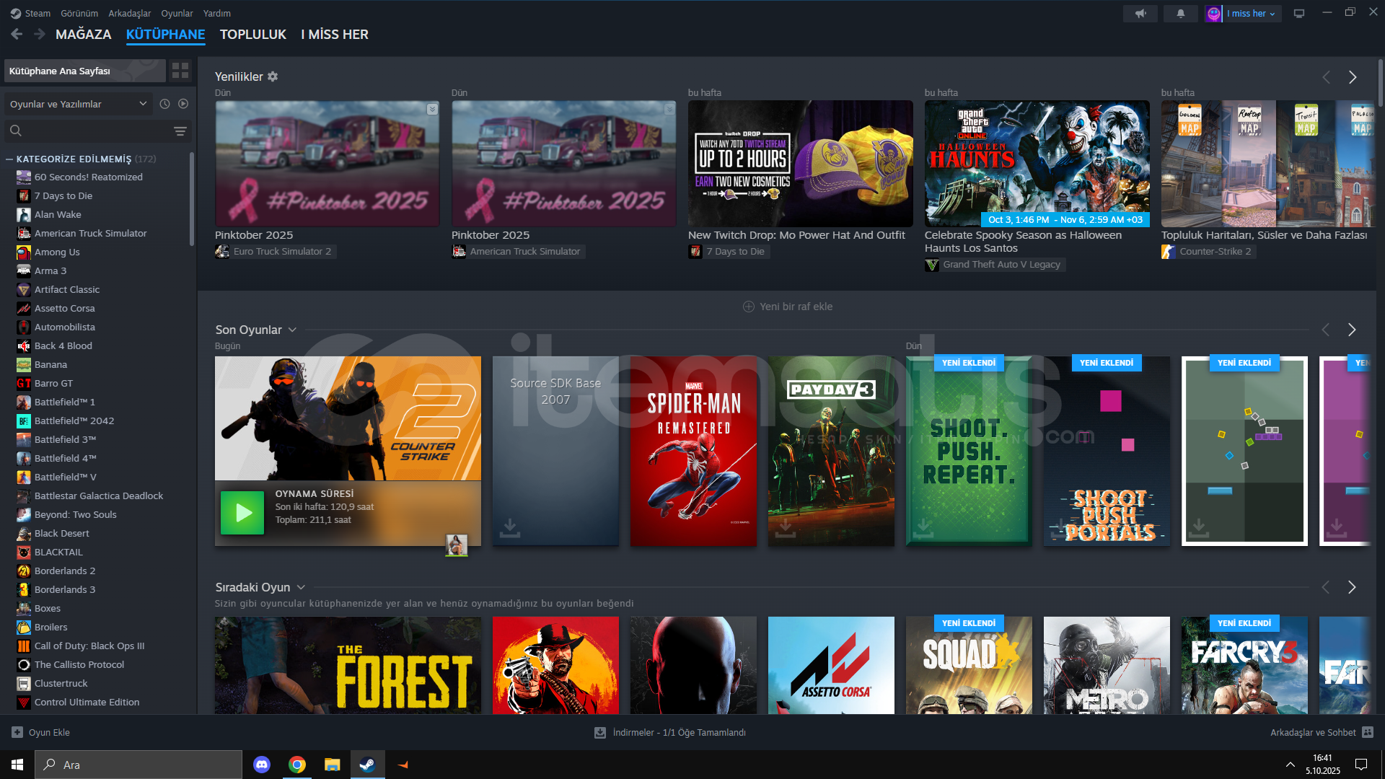The width and height of the screenshot is (1385, 779).
Task: Open the notifications bell icon
Action: click(1180, 14)
